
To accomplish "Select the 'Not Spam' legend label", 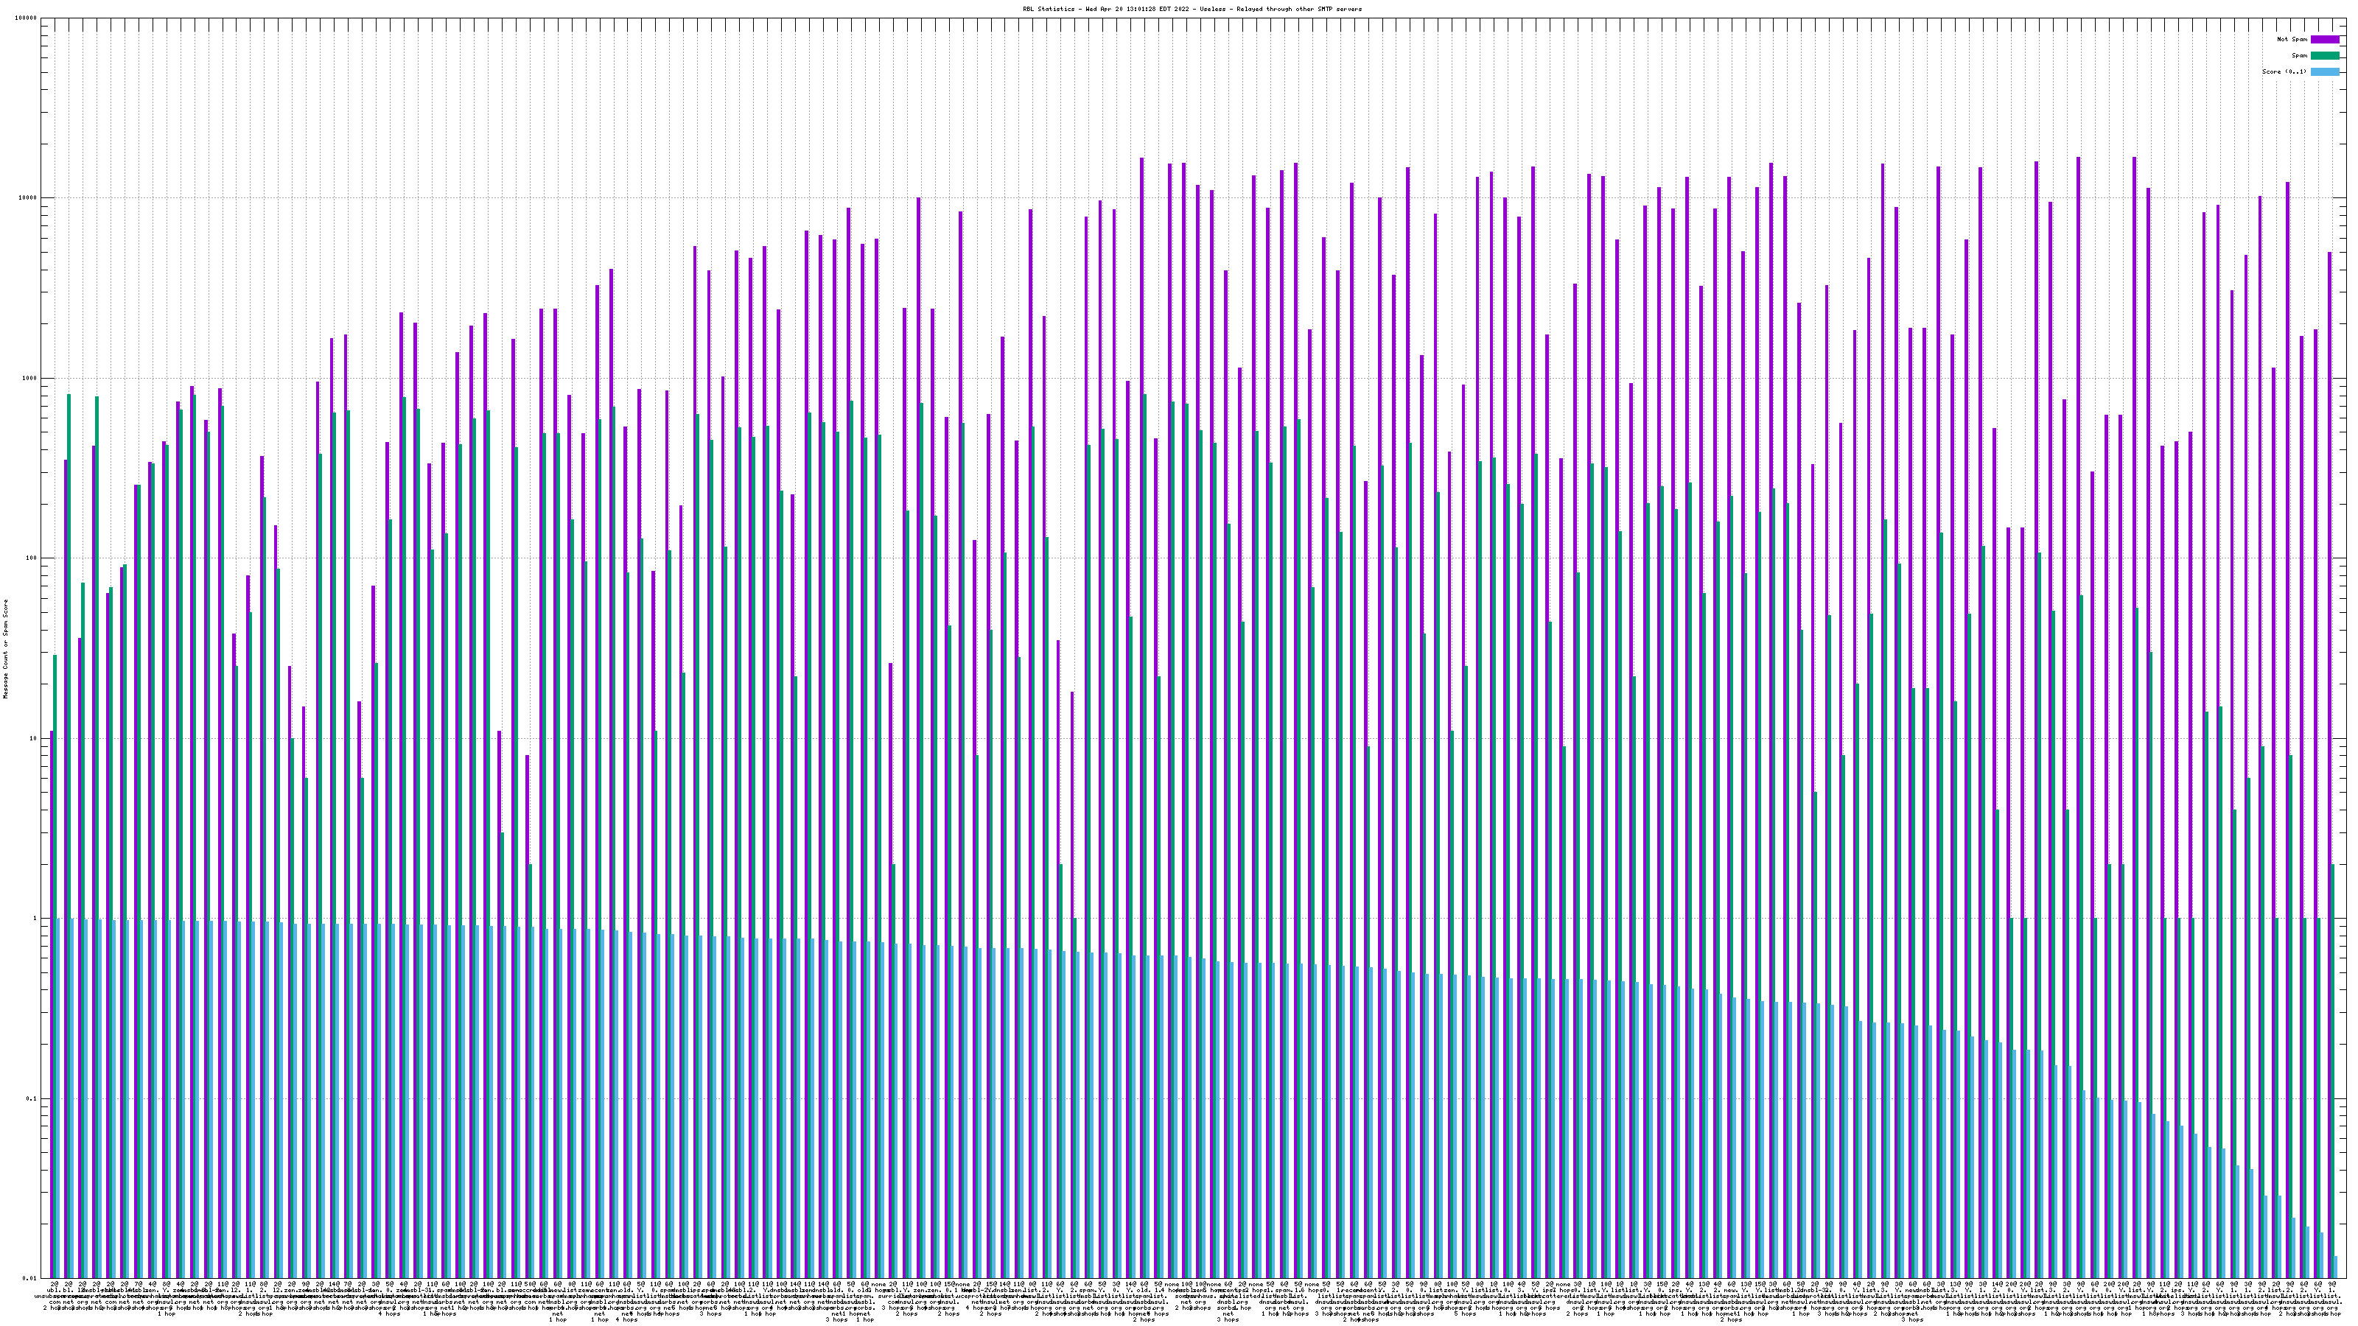I will pyautogui.click(x=2292, y=39).
